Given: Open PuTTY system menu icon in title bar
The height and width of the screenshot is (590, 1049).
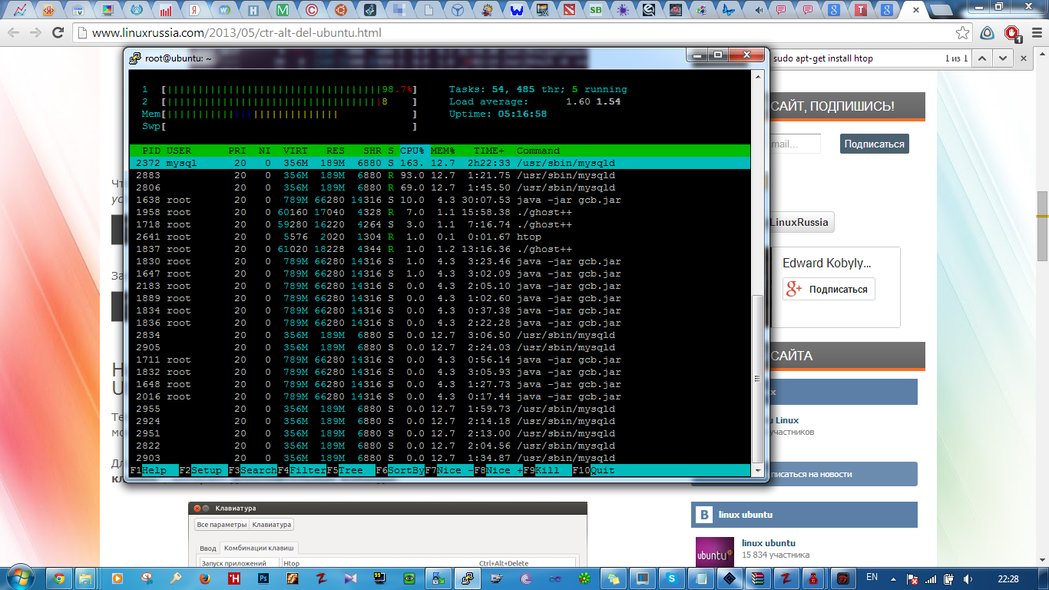Looking at the screenshot, I should click(135, 58).
